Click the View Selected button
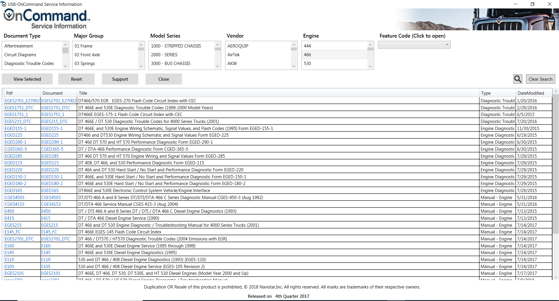The width and height of the screenshot is (559, 301). tap(27, 79)
